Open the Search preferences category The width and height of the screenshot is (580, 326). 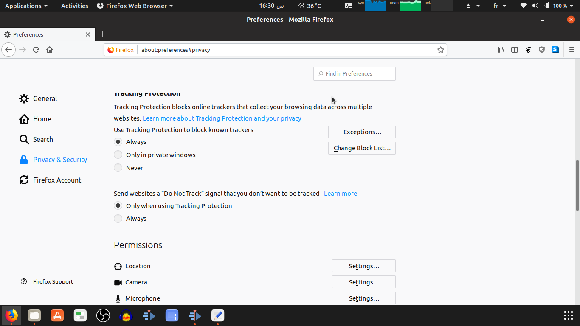[x=36, y=139]
